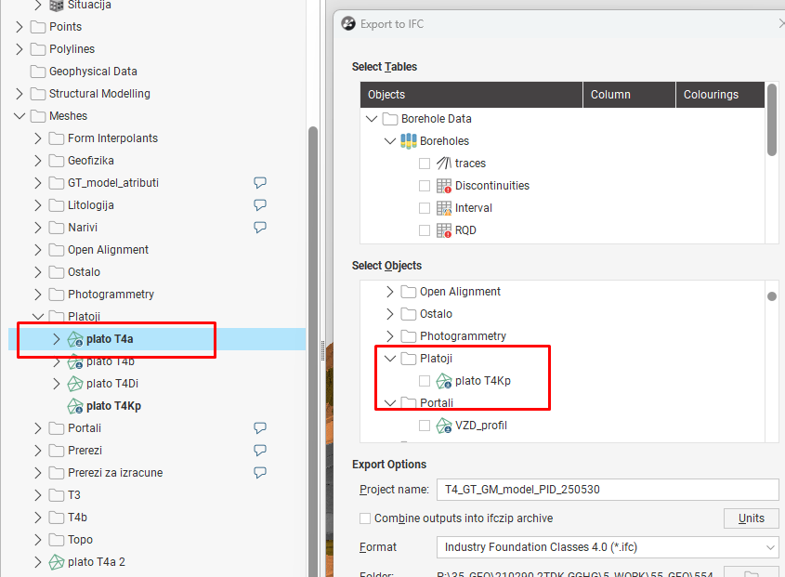Click plato T4Kp mesh icon in Select Objects
This screenshot has width=785, height=577.
coord(444,381)
